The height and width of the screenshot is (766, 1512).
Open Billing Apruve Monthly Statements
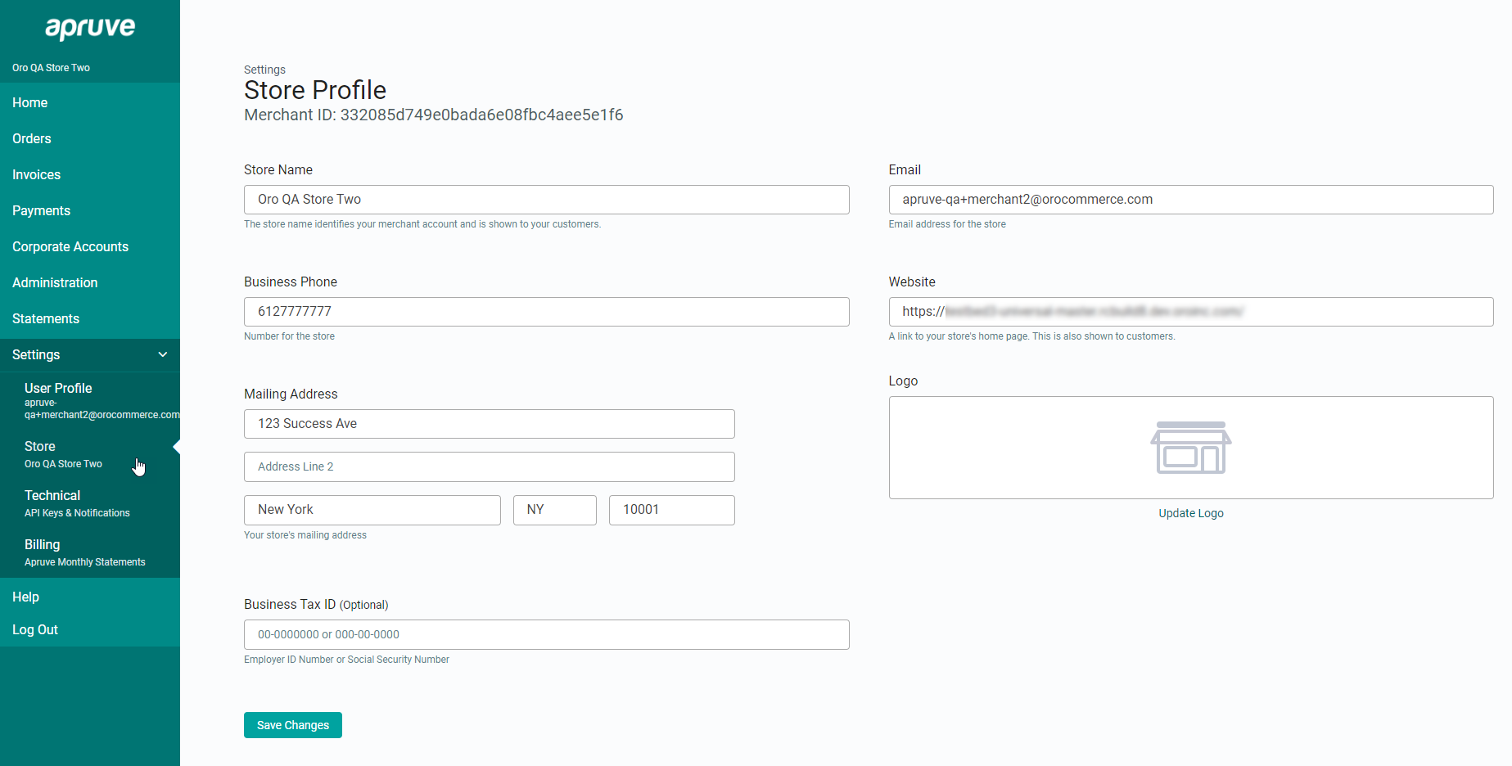[x=90, y=552]
